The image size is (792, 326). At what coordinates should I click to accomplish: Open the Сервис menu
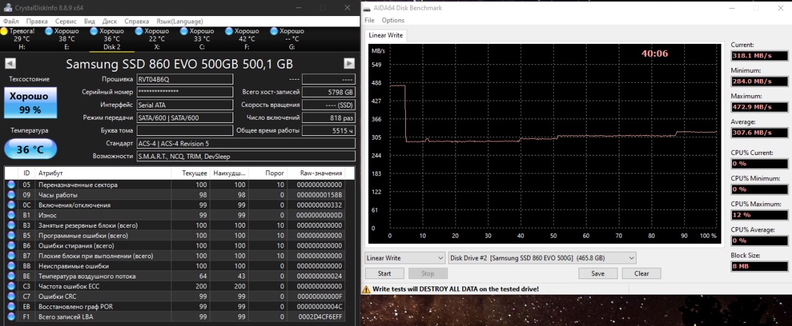point(66,21)
